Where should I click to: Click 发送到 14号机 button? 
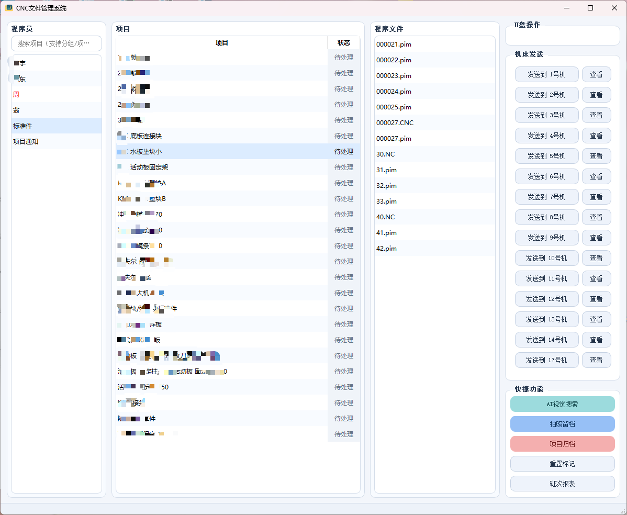pyautogui.click(x=546, y=340)
